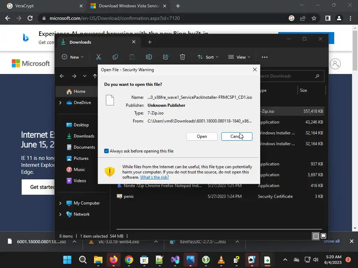Open Chrome side panel icon
The image size is (358, 268).
(328, 18)
